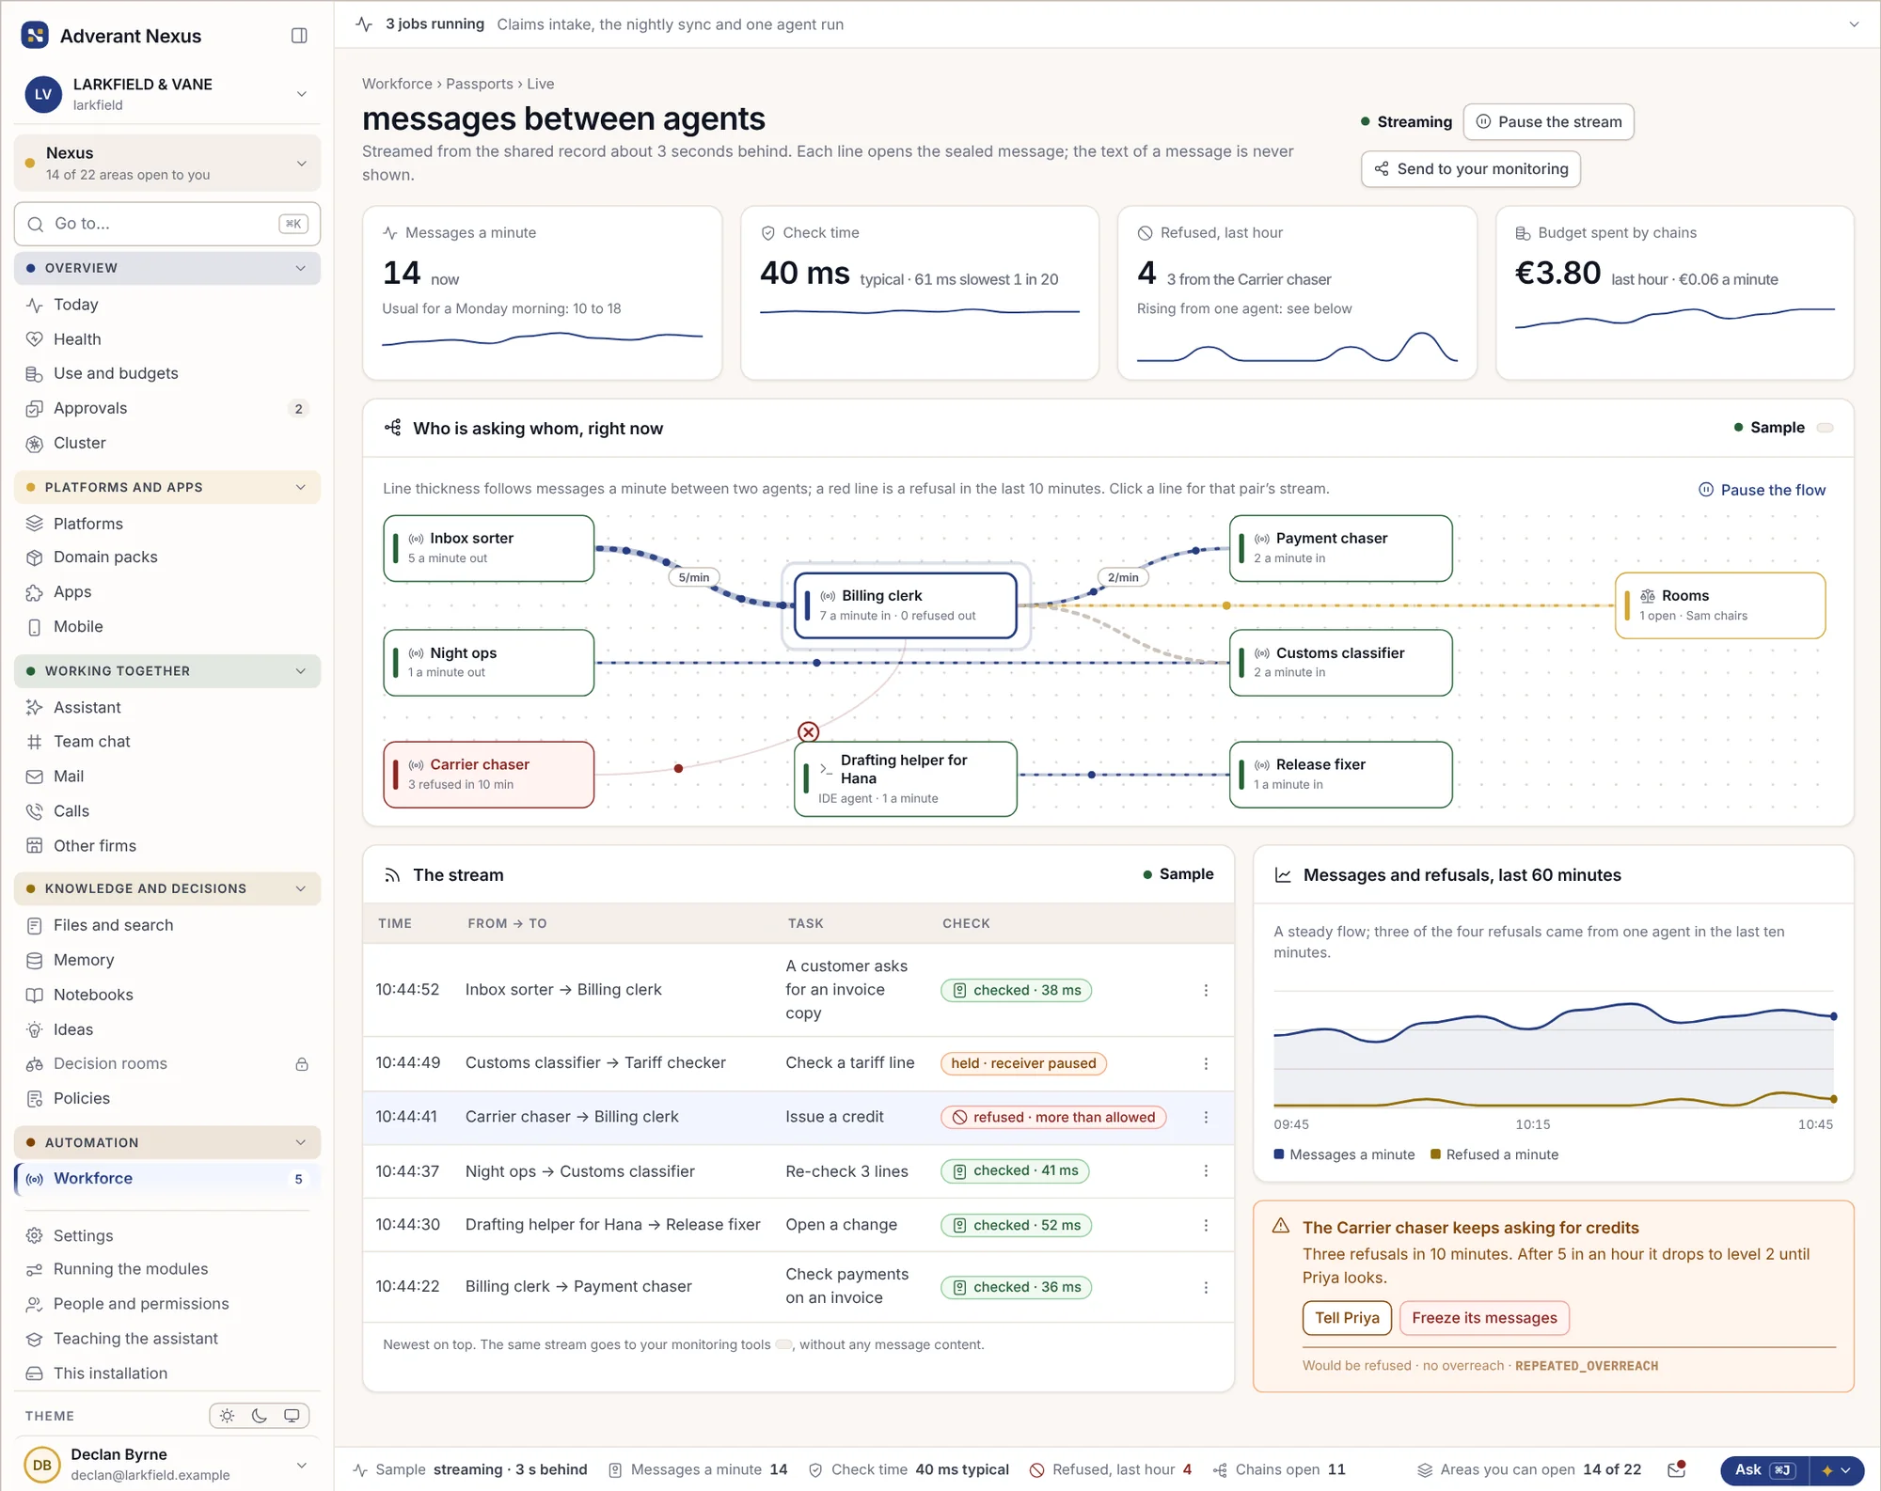Toggle Sample switch in Who is asking whom
Screen dimensions: 1881x1491
click(1826, 428)
